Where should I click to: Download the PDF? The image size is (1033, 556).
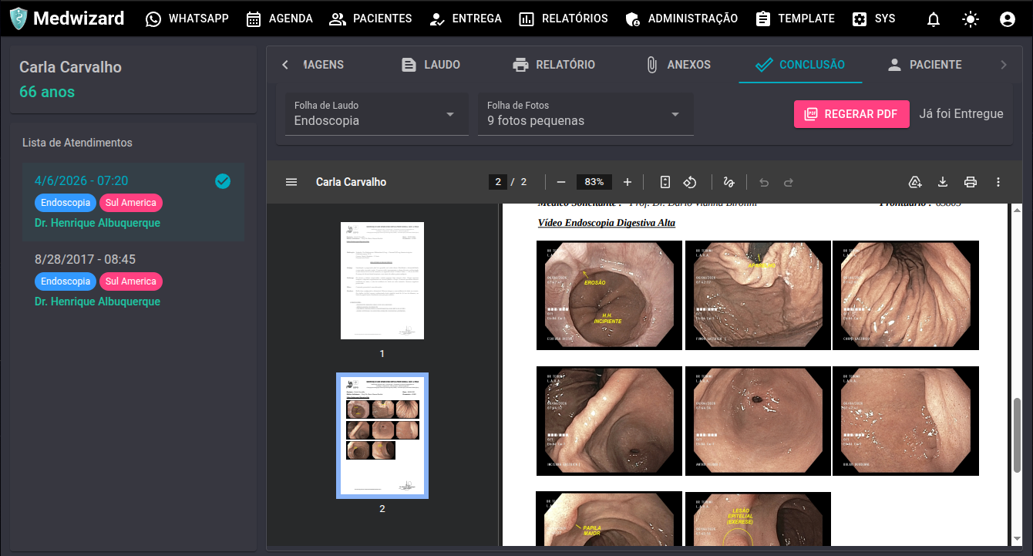(x=942, y=182)
